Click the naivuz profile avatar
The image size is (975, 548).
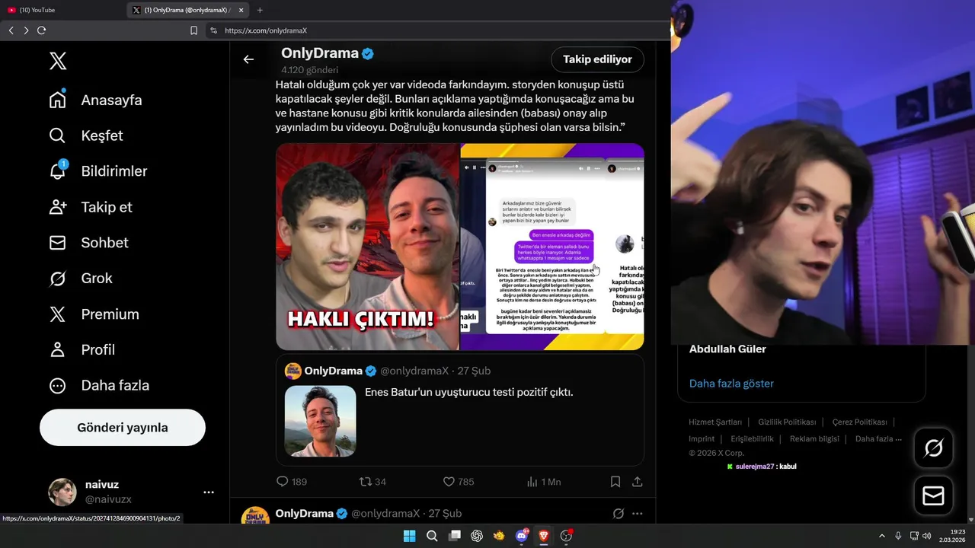click(x=62, y=492)
